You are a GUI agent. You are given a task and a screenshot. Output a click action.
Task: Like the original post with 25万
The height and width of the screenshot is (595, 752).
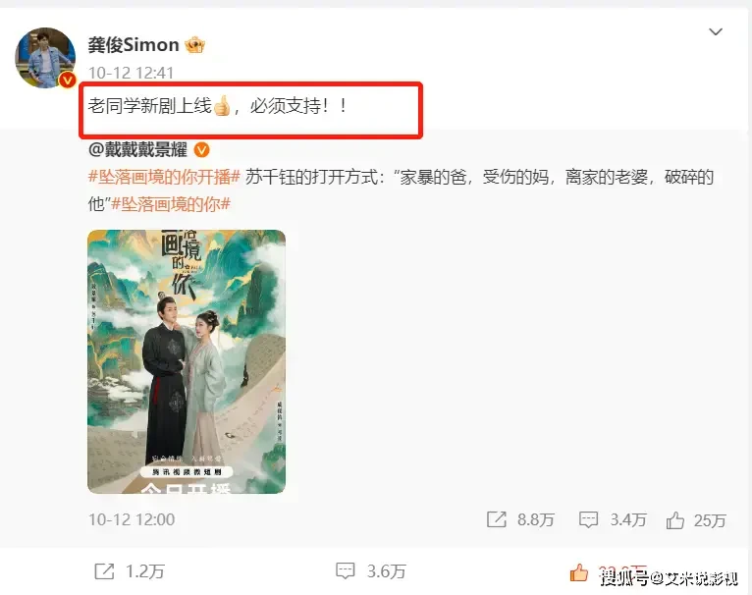pos(674,520)
